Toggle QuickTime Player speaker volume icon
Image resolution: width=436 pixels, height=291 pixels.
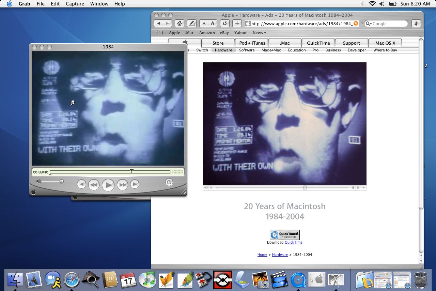pos(38,181)
